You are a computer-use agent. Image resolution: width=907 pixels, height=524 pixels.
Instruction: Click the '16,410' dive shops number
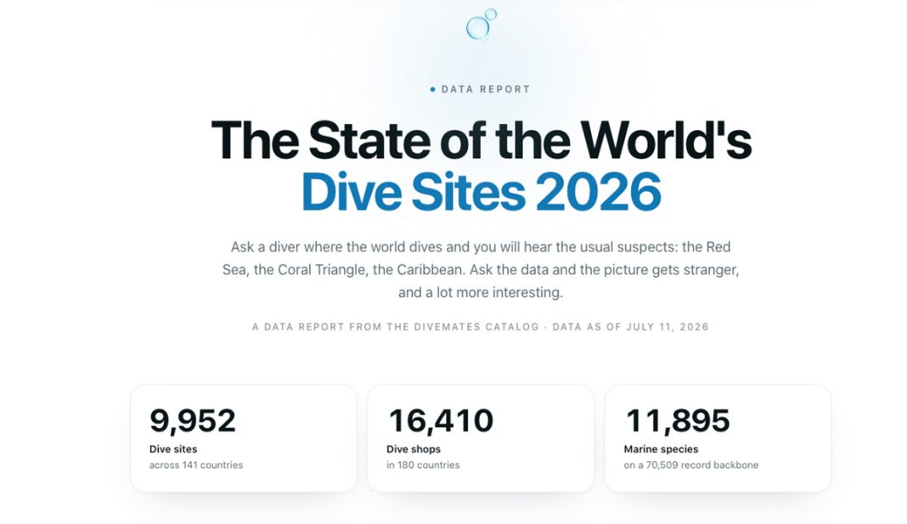(440, 420)
